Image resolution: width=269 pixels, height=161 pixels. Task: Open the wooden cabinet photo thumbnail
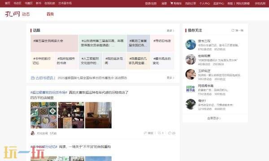pyautogui.click(x=98, y=115)
